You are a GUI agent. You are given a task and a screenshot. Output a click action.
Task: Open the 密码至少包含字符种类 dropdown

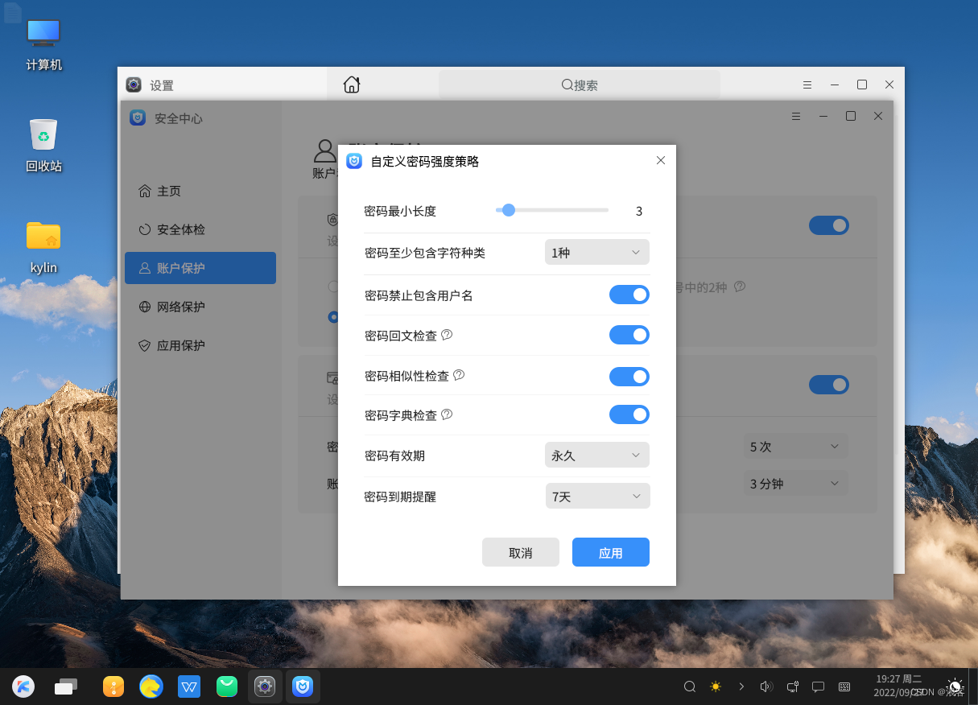click(596, 252)
